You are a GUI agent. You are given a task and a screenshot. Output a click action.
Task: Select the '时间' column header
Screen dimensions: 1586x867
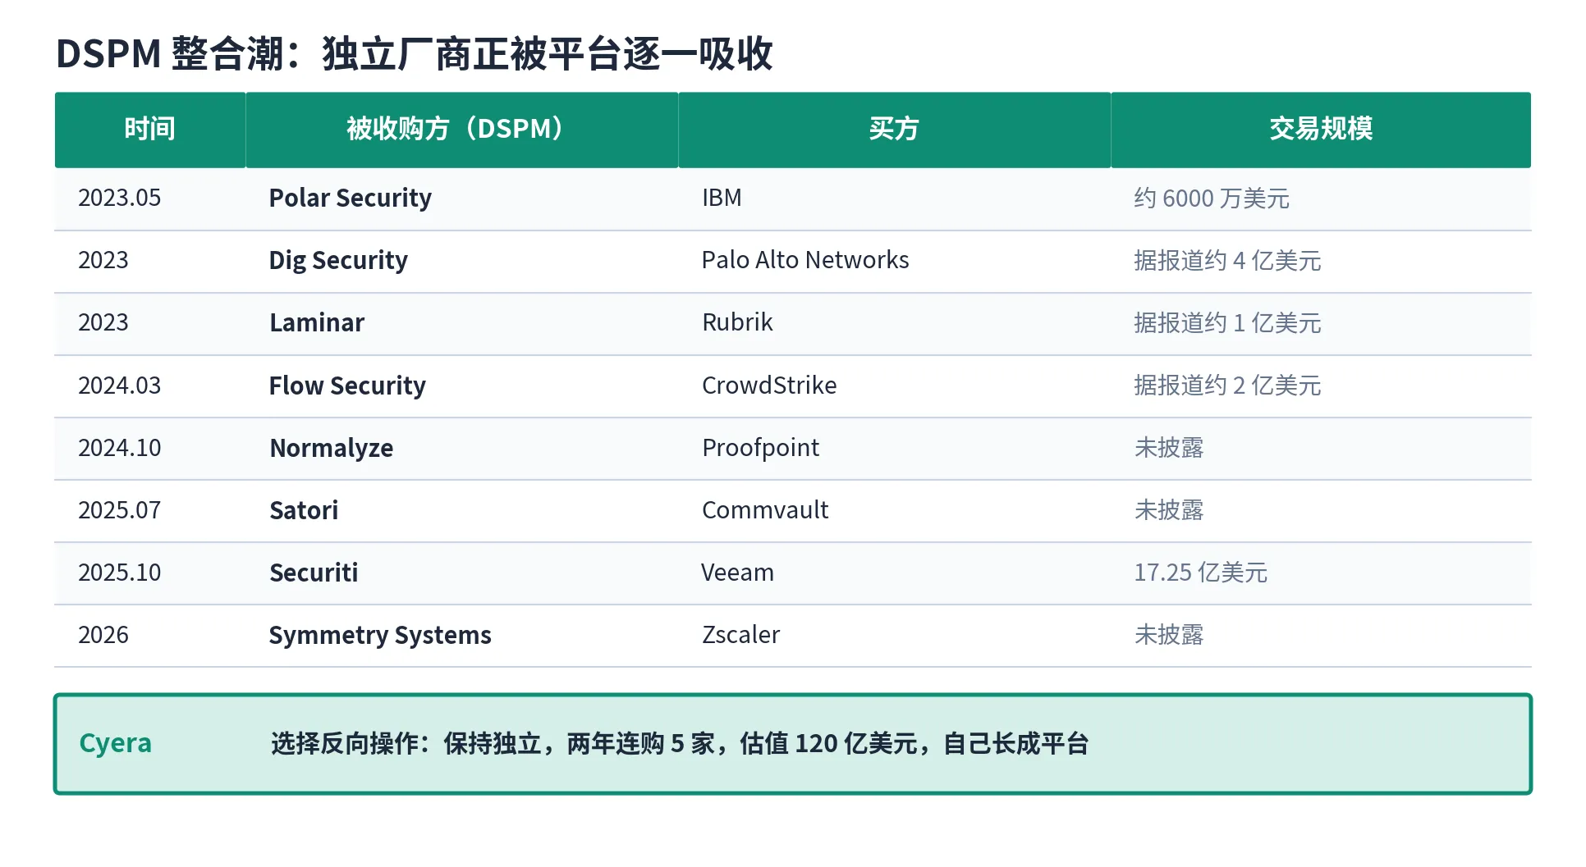pyautogui.click(x=150, y=130)
